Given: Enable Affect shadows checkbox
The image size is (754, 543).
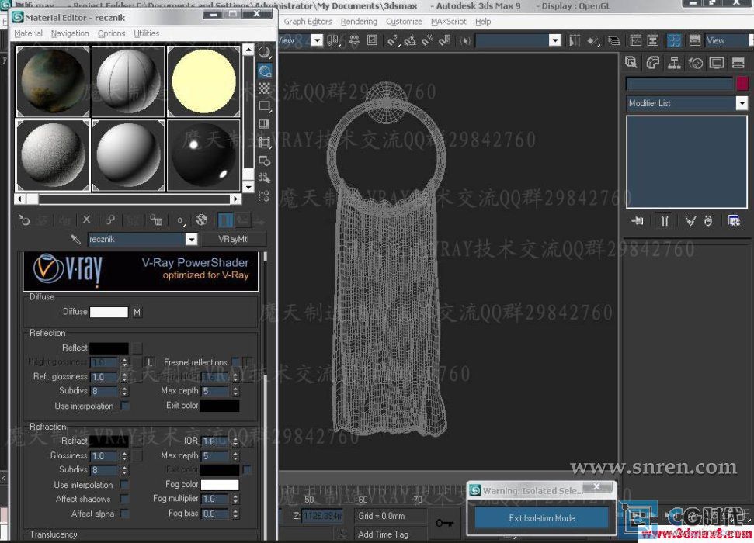Looking at the screenshot, I should 124,499.
